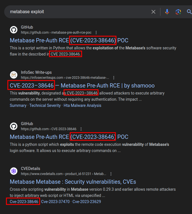This screenshot has width=192, height=214.
Task: Click second GitHub result favicon
Action: pyautogui.click(x=14, y=126)
